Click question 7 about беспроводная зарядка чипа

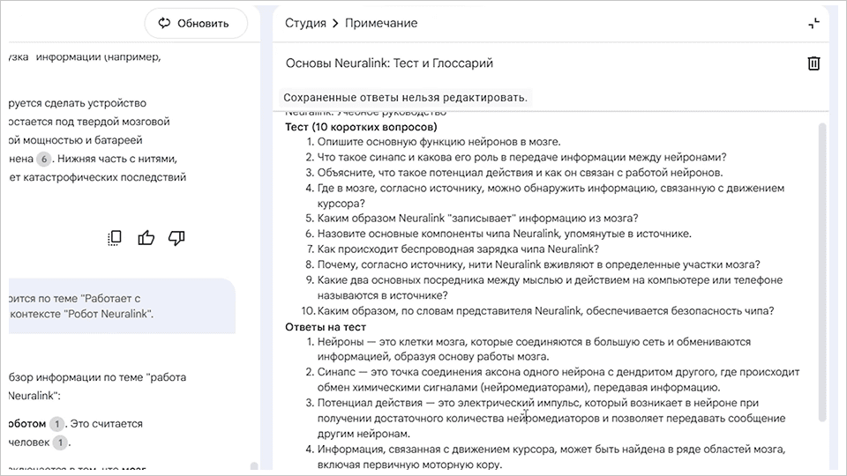[x=458, y=249]
